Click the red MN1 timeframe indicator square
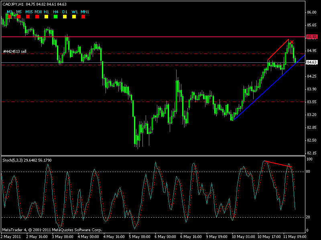This screenshot has width=321, height=240. coord(83,16)
